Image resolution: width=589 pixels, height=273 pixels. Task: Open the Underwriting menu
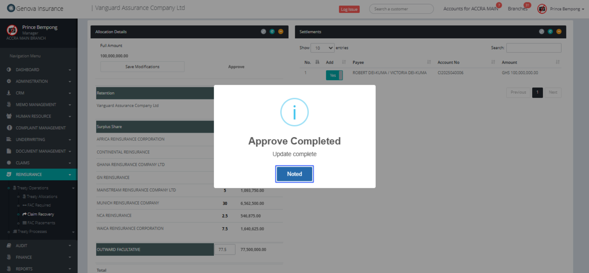click(30, 139)
